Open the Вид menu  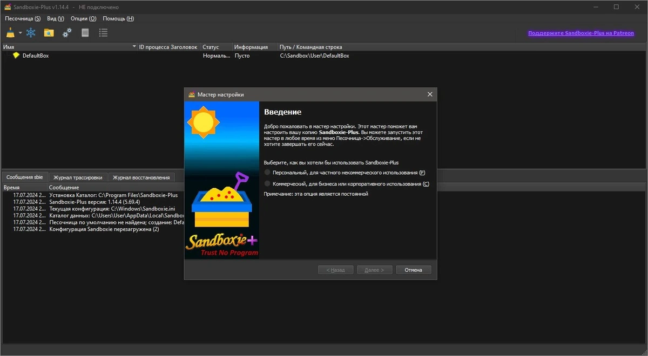coord(56,18)
